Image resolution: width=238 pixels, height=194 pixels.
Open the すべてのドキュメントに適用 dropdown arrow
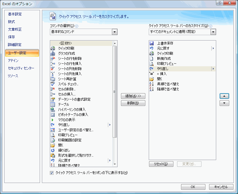[x=213, y=32]
